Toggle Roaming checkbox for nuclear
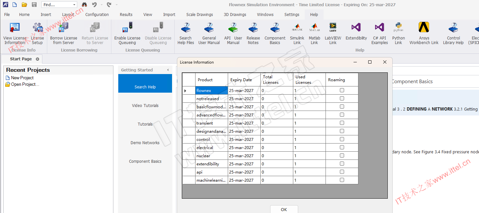The height and width of the screenshot is (213, 479). tap(342, 156)
